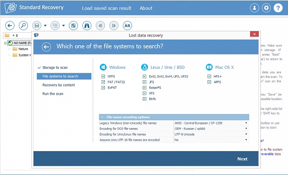This screenshot has height=175, width=288.
Task: Click the Mac OS X Finder icon
Action: point(209,67)
